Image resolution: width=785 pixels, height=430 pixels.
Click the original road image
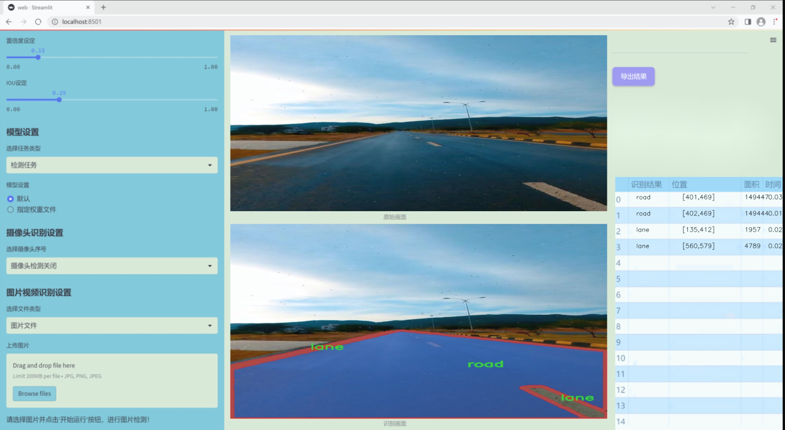coord(418,123)
